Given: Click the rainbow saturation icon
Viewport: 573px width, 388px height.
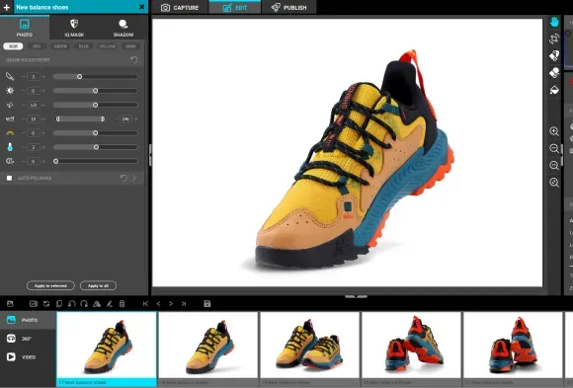Looking at the screenshot, I should [10, 133].
